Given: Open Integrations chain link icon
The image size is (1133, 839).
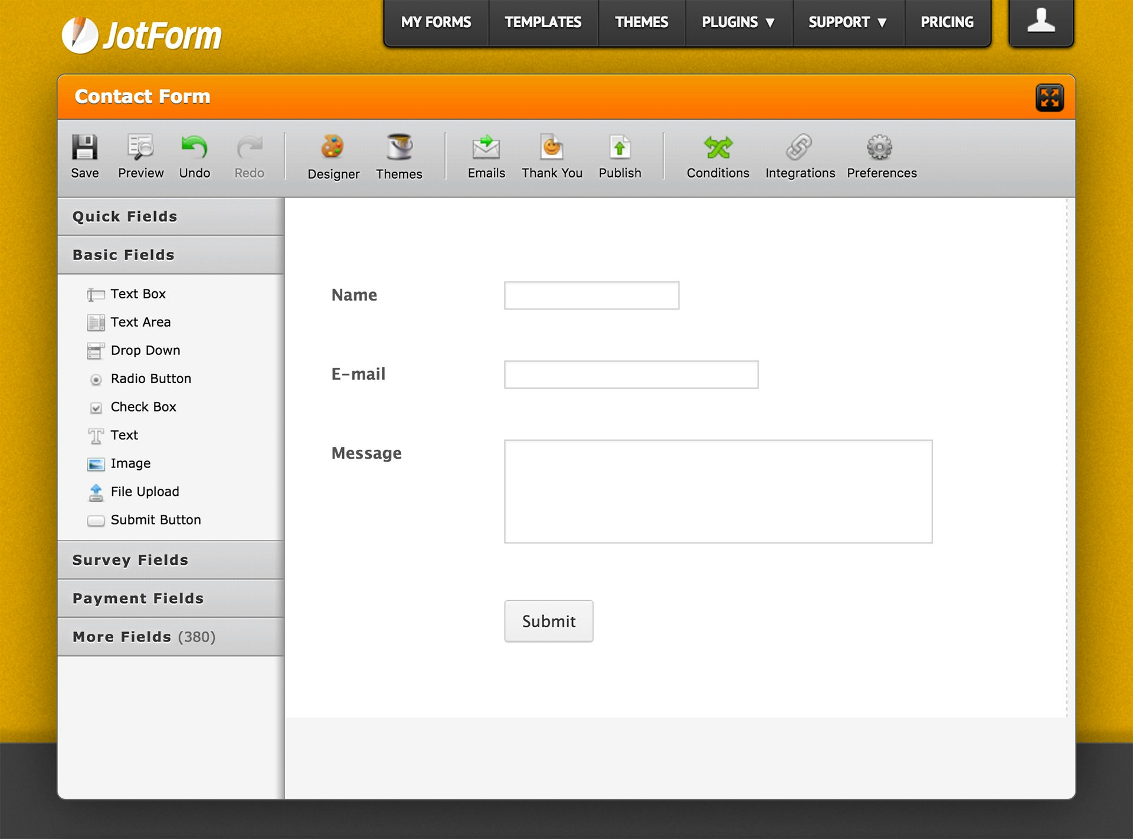Looking at the screenshot, I should 800,147.
